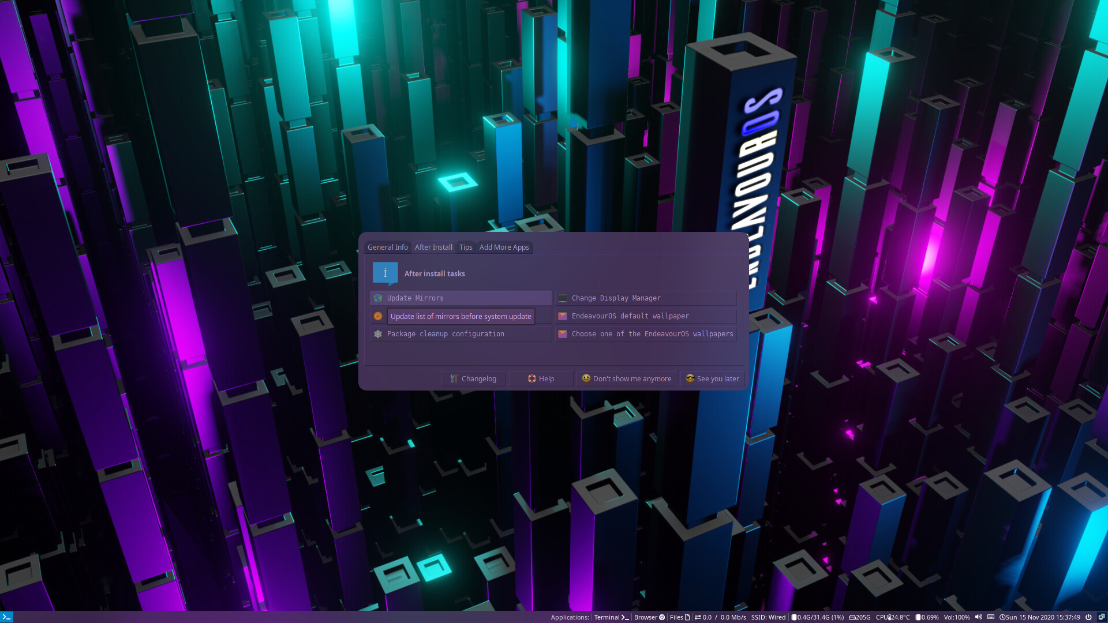Switch to the Add More Apps tab
Image resolution: width=1108 pixels, height=623 pixels.
[x=504, y=247]
